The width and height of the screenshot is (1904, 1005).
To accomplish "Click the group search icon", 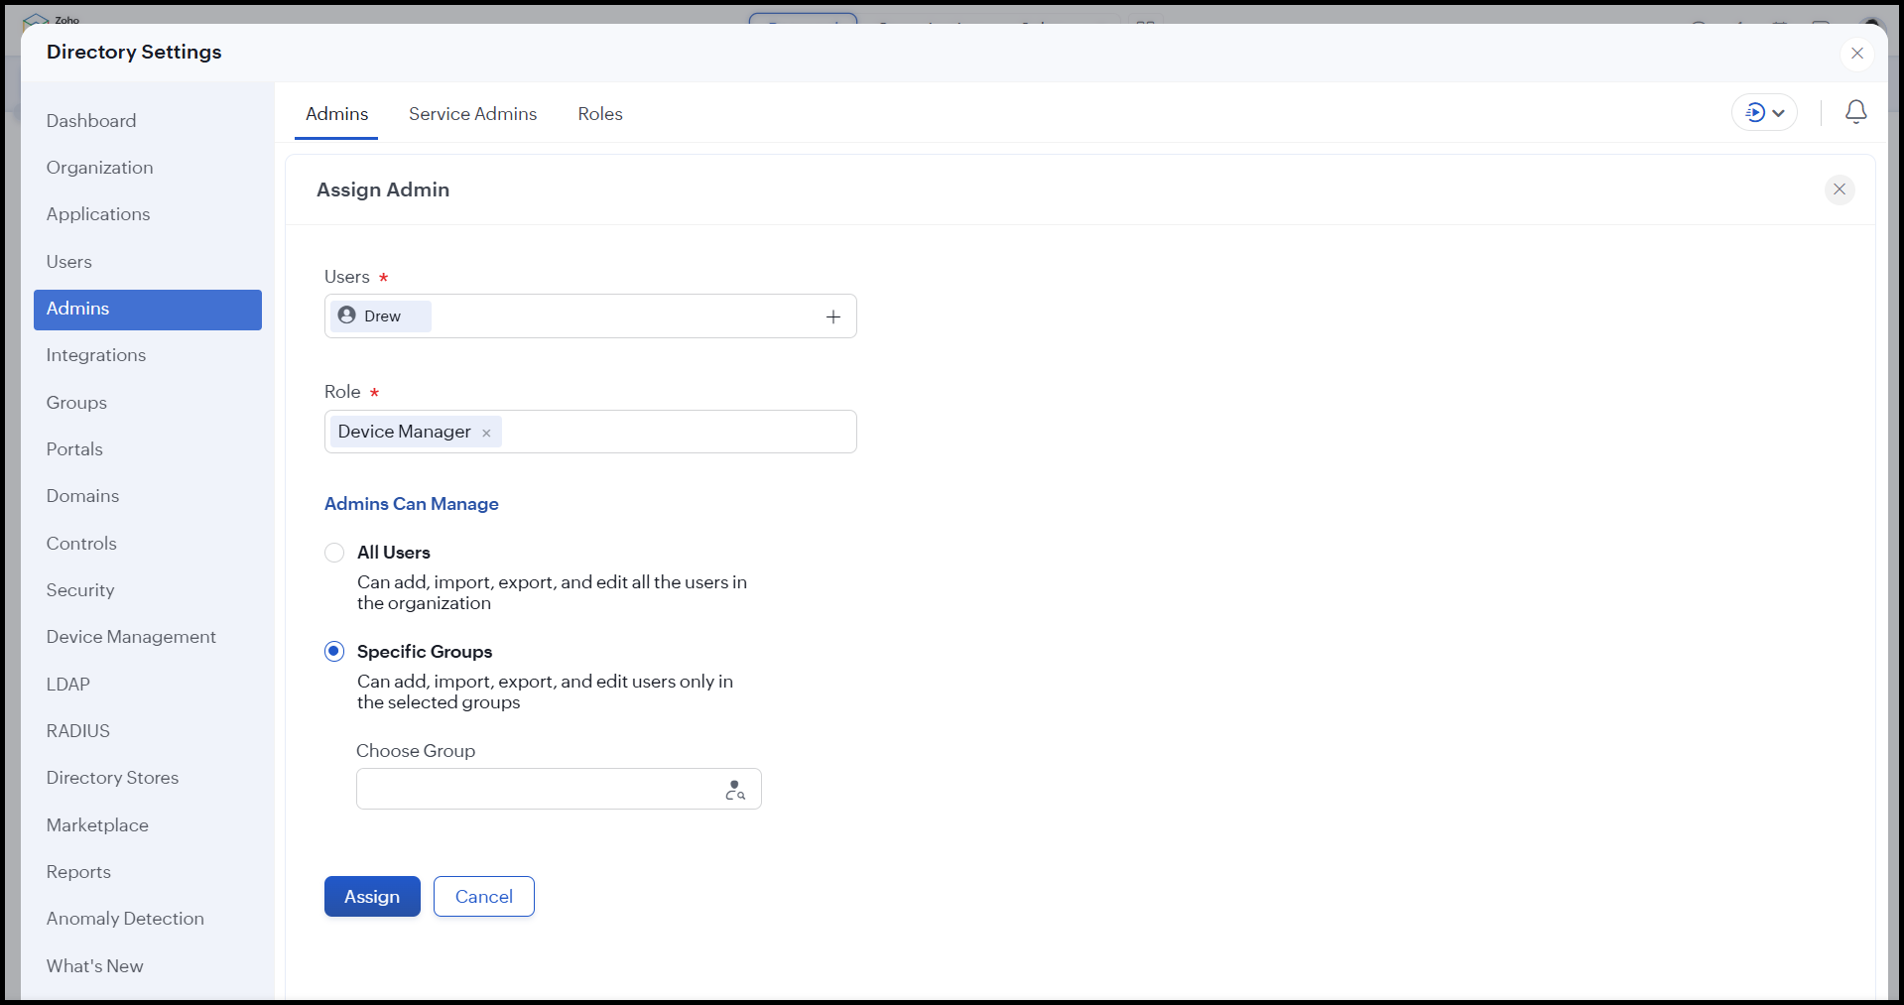I will pyautogui.click(x=735, y=790).
